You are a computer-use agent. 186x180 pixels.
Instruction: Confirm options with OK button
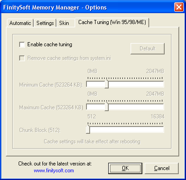click(125, 168)
